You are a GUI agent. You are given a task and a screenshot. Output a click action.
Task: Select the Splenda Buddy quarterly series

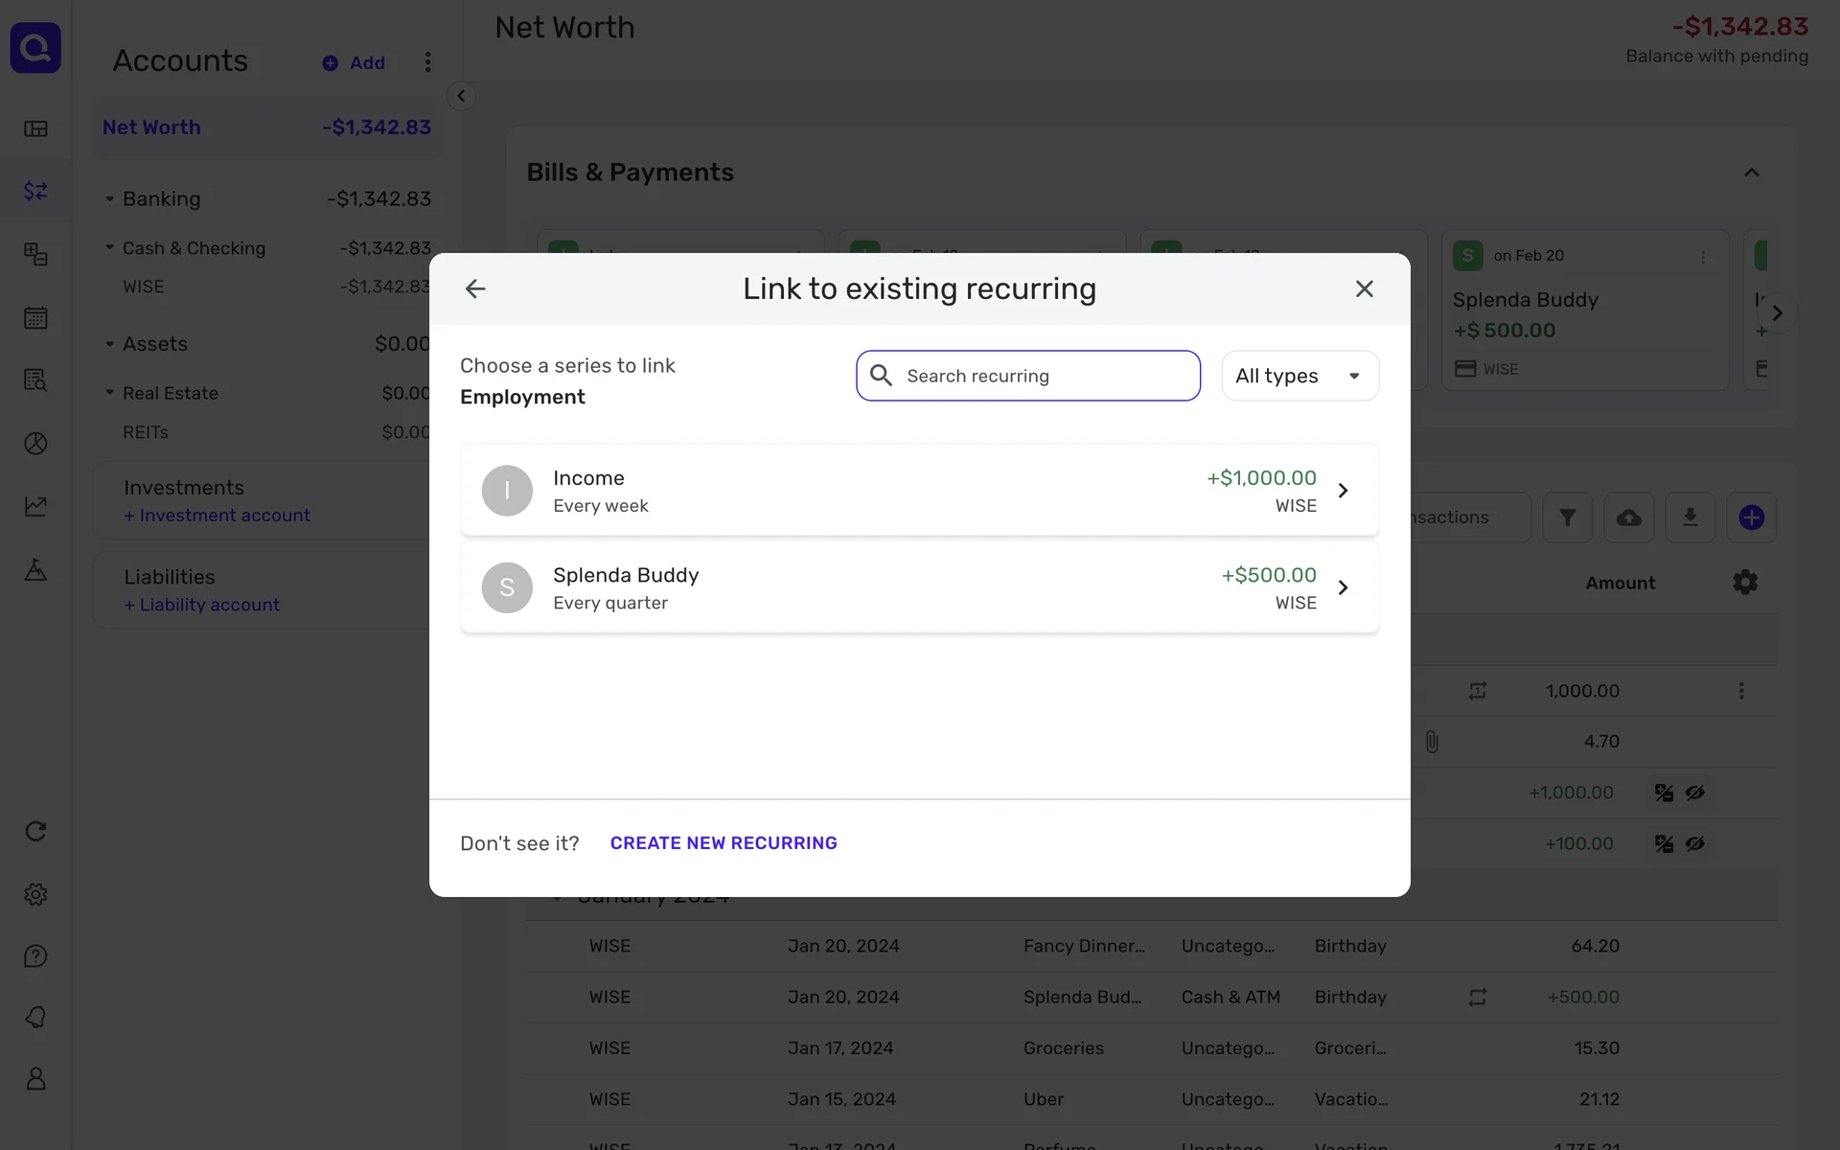pyautogui.click(x=918, y=587)
